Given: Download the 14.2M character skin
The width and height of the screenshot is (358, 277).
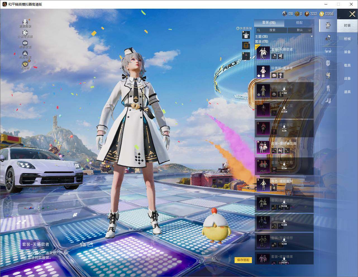Looking at the screenshot, I should pos(284,128).
